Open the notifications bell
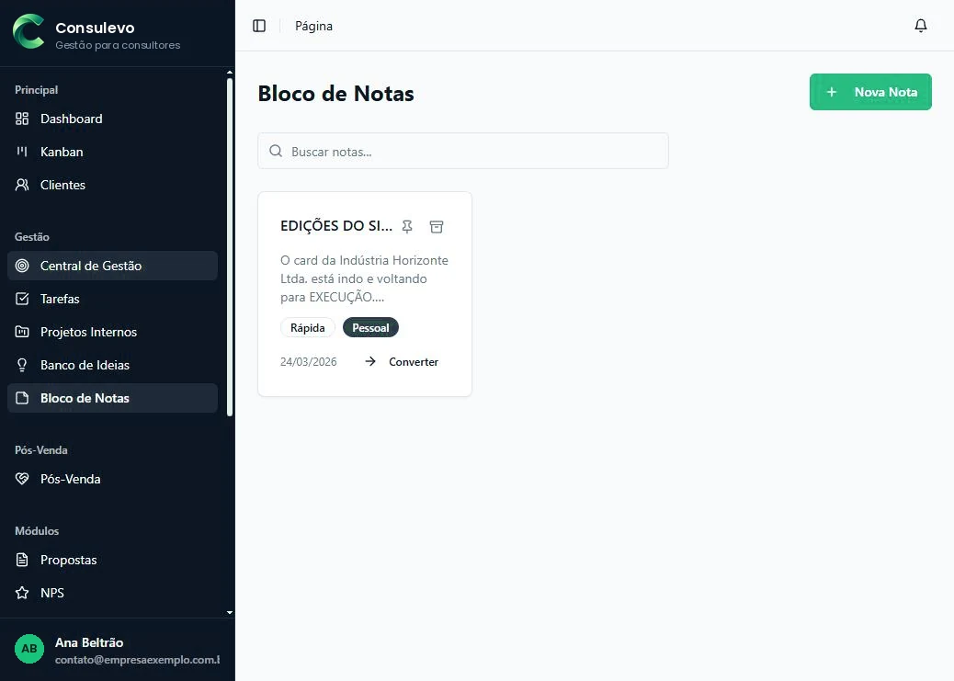Viewport: 954px width, 681px height. (x=921, y=26)
